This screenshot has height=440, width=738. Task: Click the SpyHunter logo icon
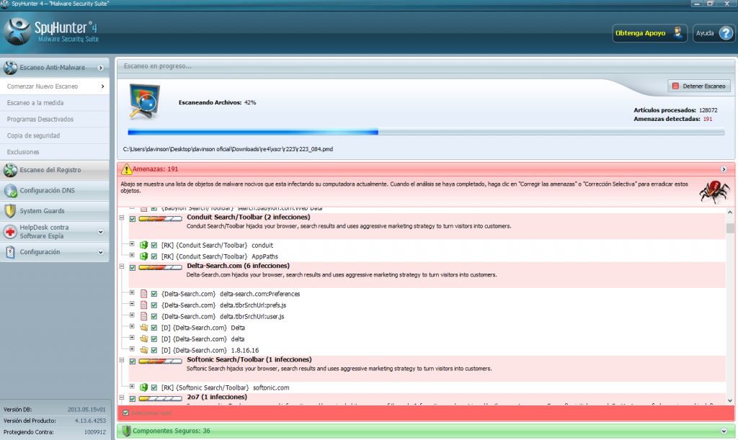17,32
